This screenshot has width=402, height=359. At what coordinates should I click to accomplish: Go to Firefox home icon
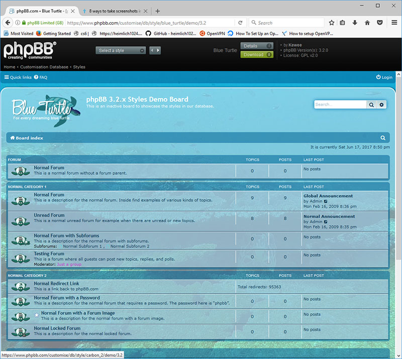pos(367,23)
